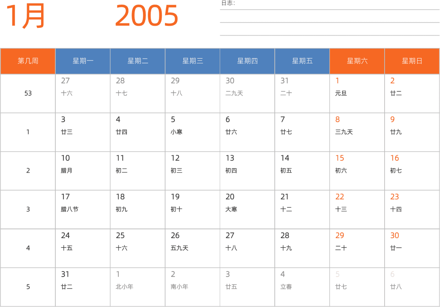Select the greyed date 28 labeled 十七
Image resolution: width=440 pixels, height=307 pixels.
coord(138,94)
